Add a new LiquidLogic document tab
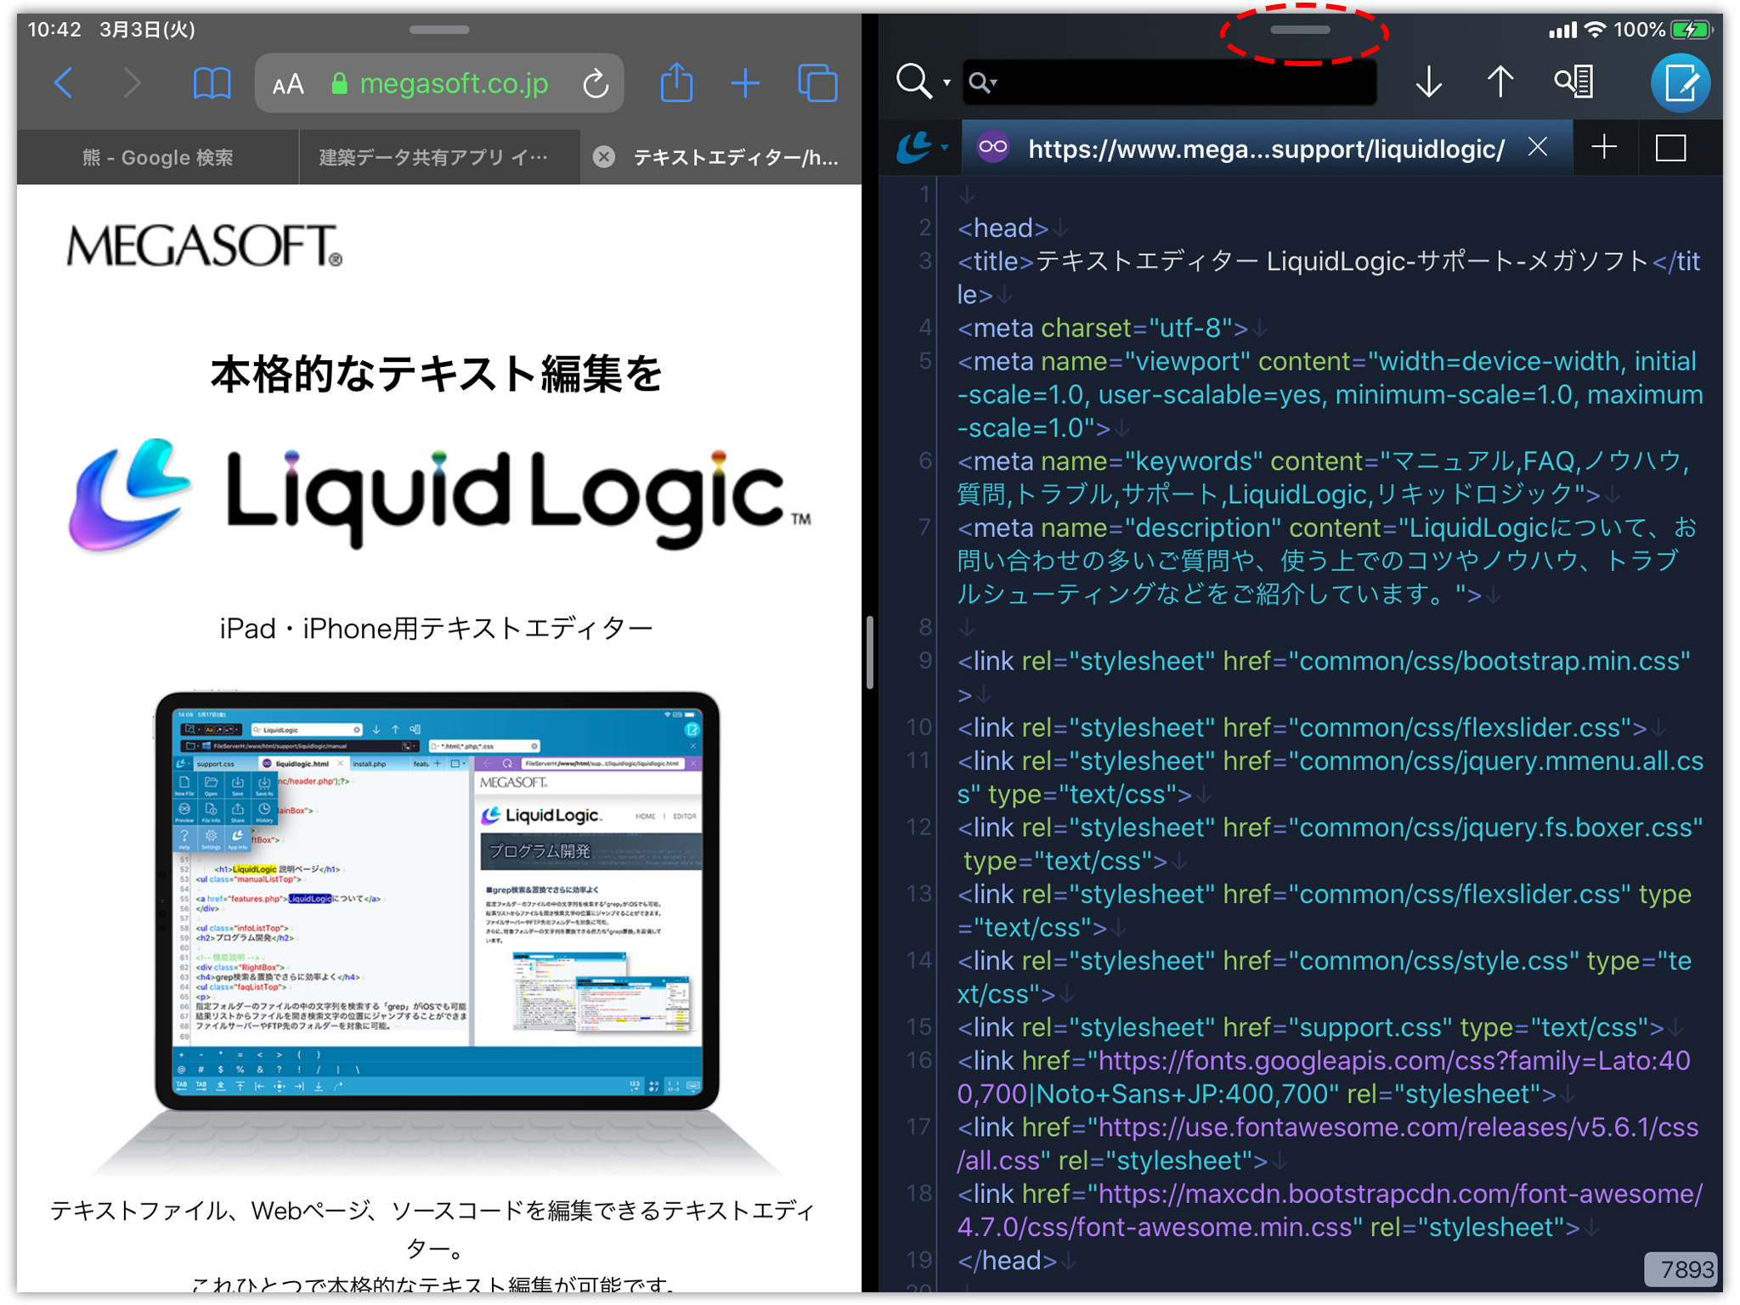 1604,148
